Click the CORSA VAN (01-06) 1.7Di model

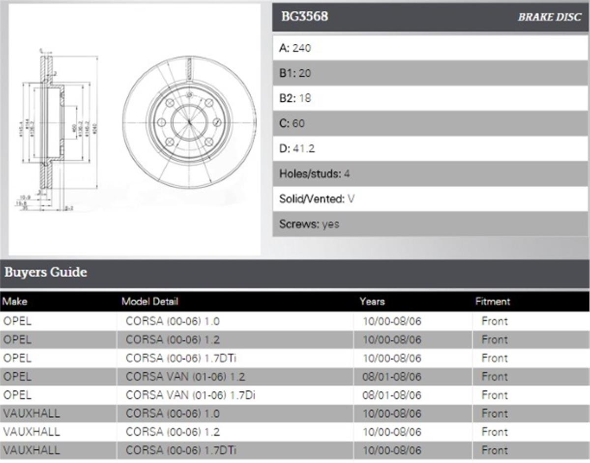pos(190,395)
